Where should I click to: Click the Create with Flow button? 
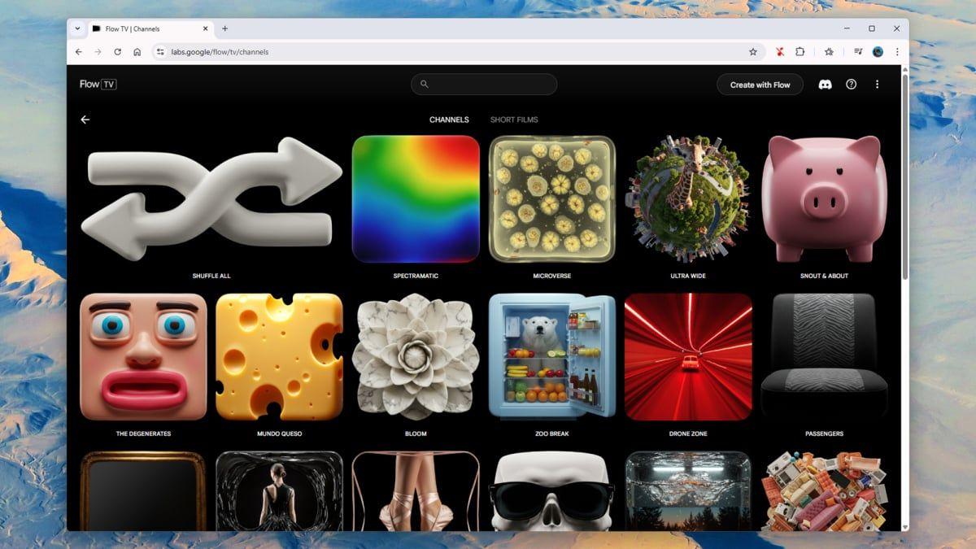point(760,85)
